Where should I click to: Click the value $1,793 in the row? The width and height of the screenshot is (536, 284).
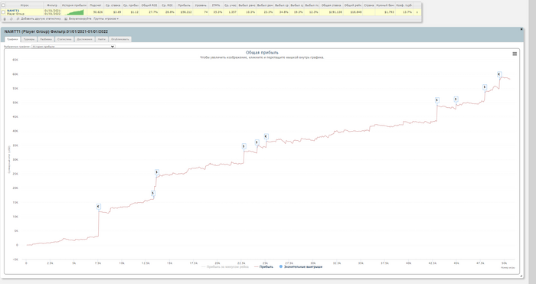click(389, 12)
